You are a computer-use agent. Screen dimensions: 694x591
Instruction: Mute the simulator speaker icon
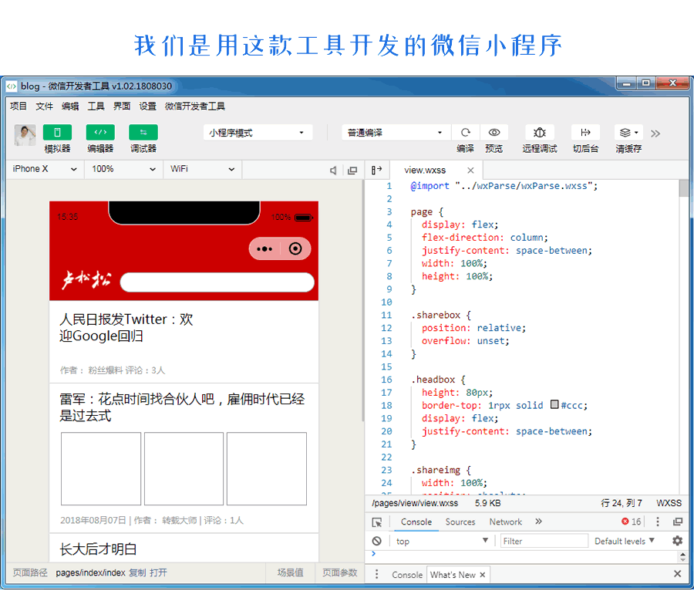point(333,169)
